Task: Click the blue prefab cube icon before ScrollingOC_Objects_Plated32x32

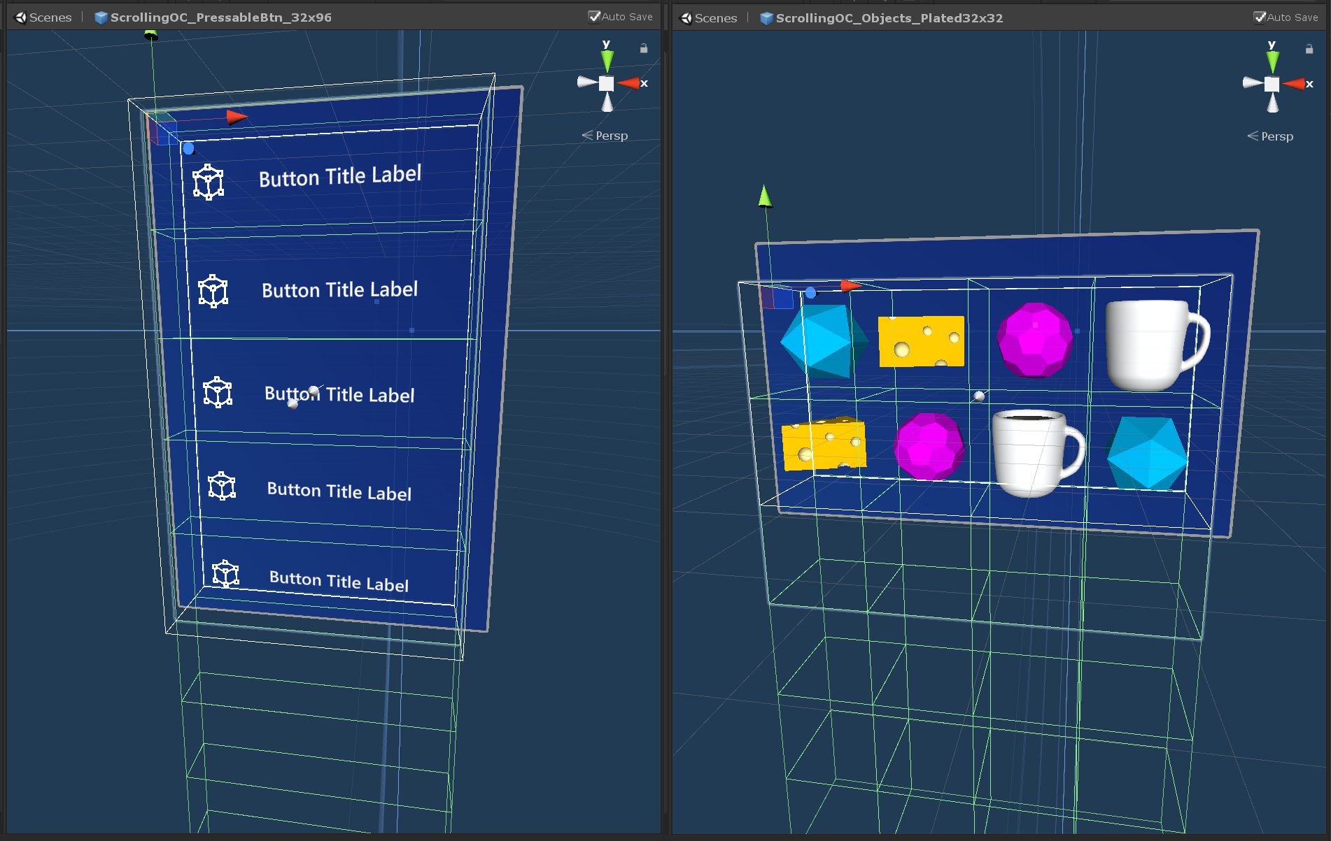Action: [768, 18]
